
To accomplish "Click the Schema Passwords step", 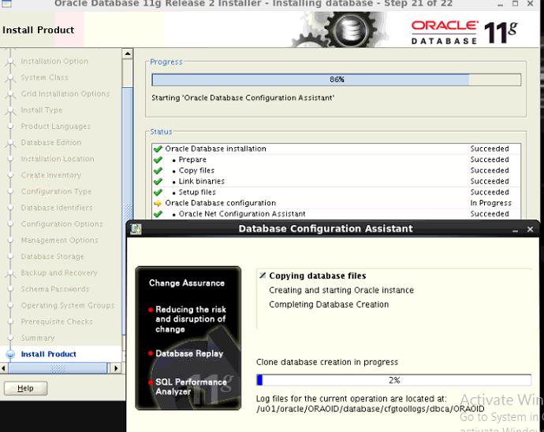I will pyautogui.click(x=55, y=289).
